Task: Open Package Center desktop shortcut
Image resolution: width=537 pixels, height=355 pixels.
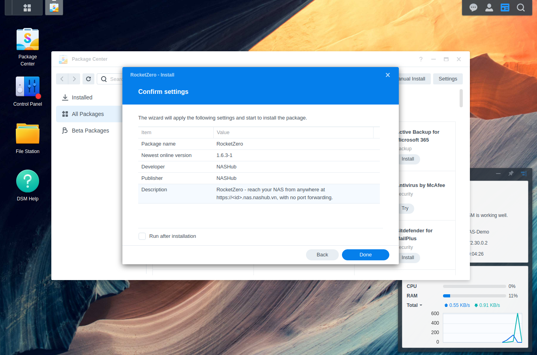Action: tap(28, 47)
